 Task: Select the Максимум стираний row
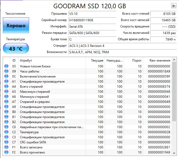(x=87, y=91)
